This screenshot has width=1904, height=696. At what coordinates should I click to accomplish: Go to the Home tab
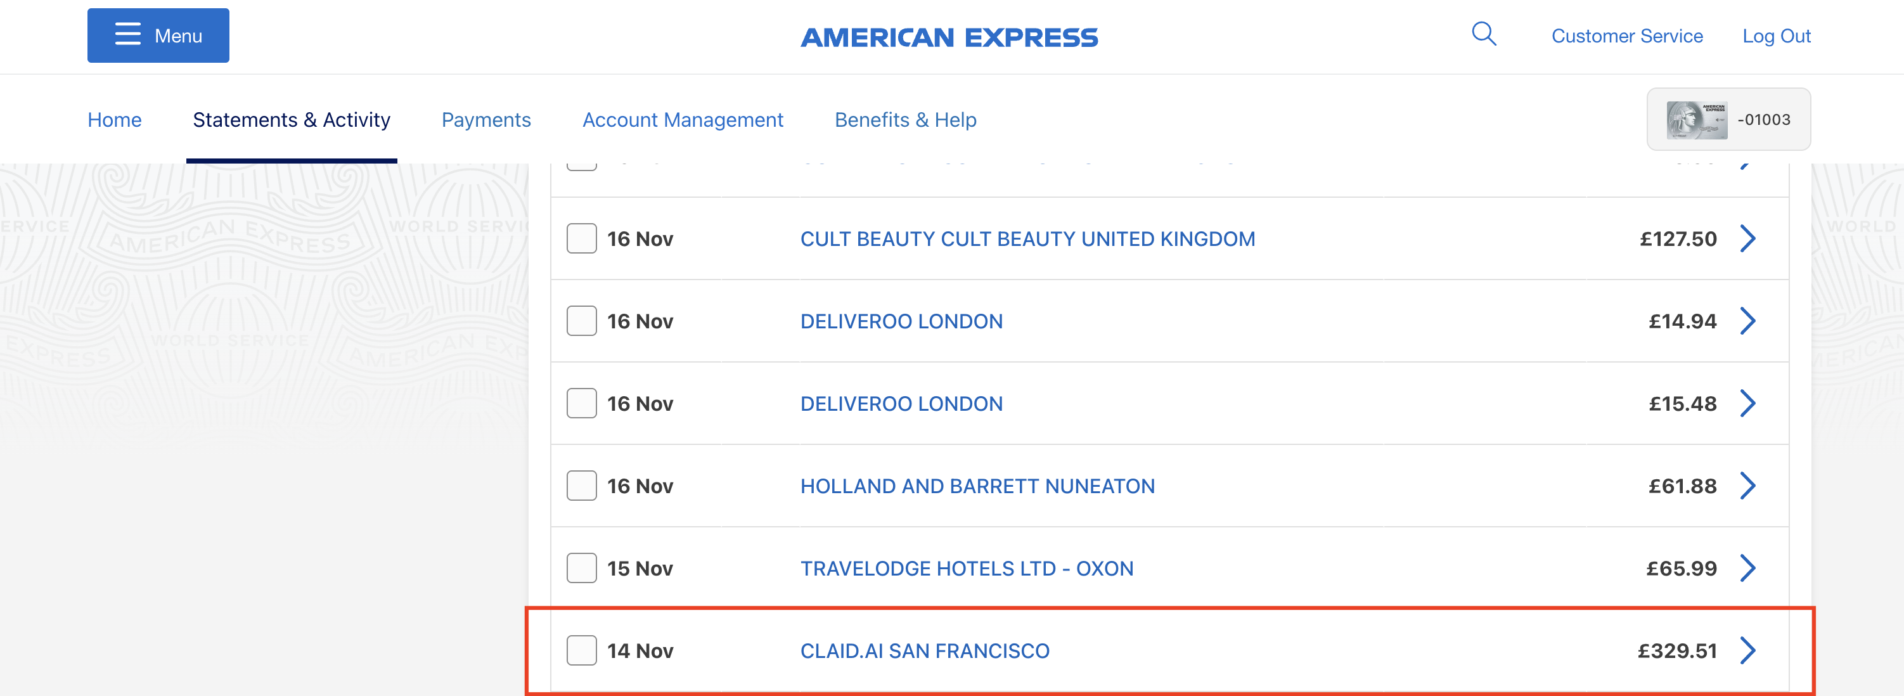point(115,120)
